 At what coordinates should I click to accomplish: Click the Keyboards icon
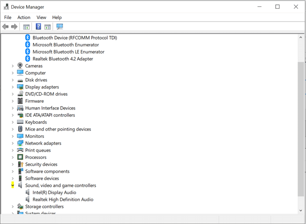(20, 122)
